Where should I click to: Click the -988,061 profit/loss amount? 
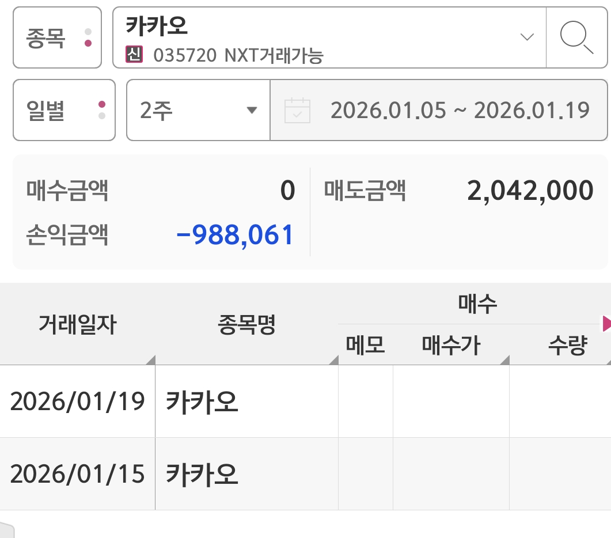(235, 235)
